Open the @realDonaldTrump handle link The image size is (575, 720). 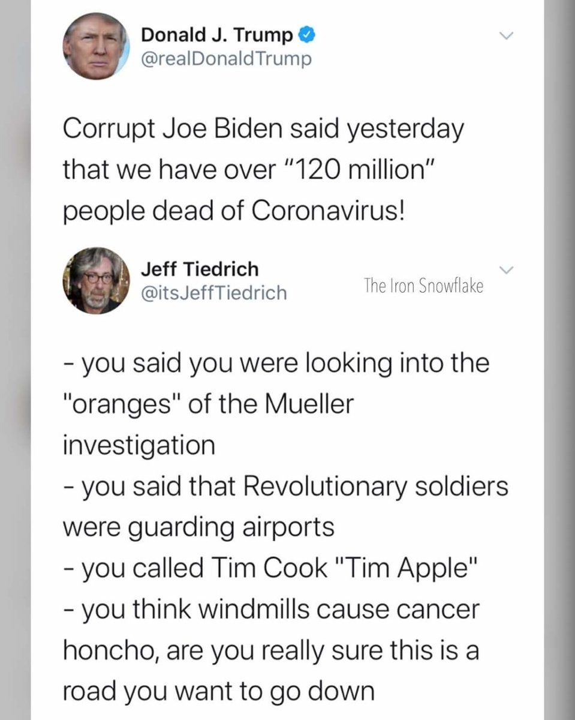pyautogui.click(x=226, y=59)
